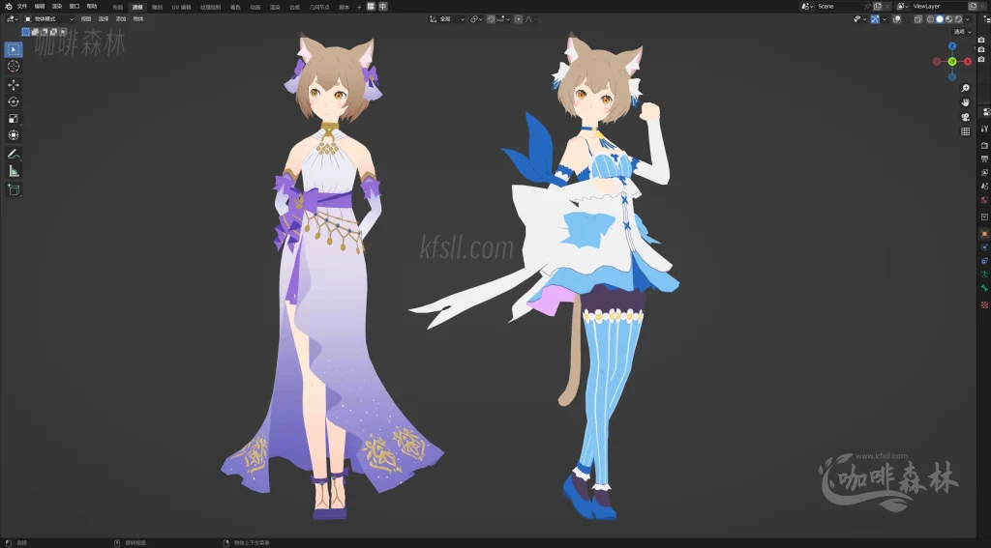Viewport: 991px width, 548px height.
Task: Click the pan view hand icon
Action: (965, 102)
